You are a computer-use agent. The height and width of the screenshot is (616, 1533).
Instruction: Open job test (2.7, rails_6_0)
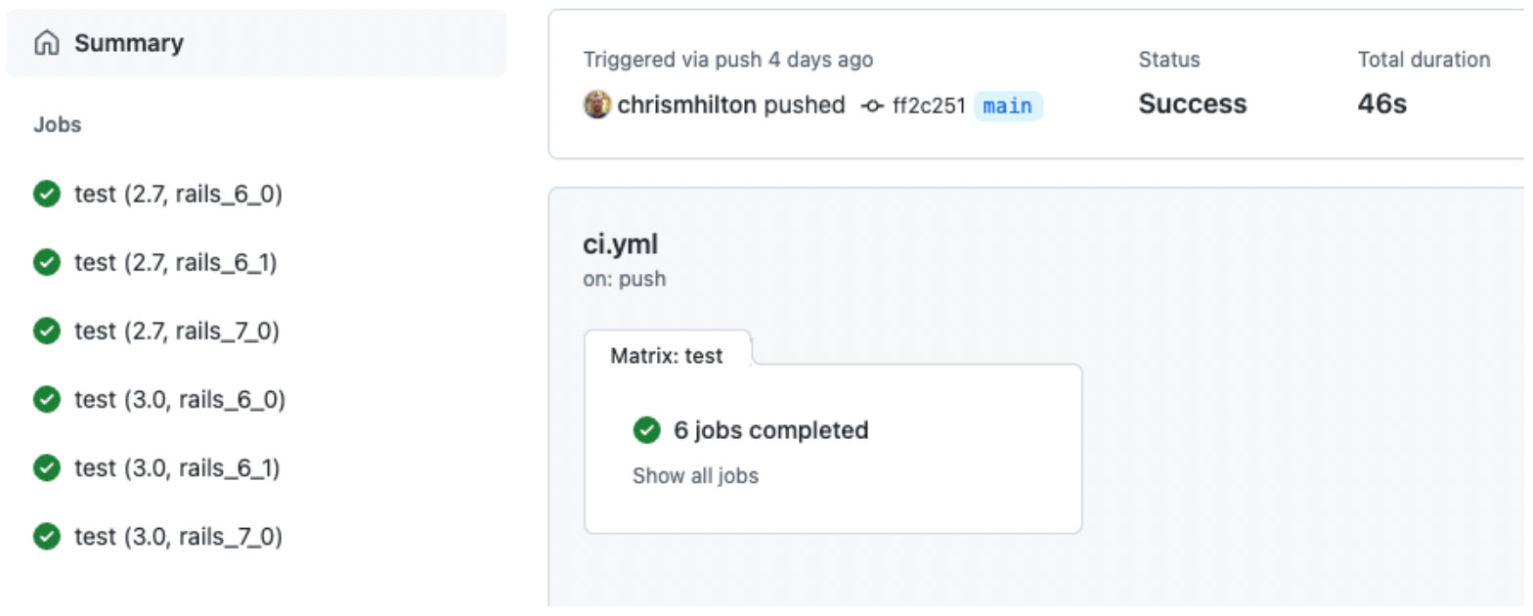(x=178, y=195)
